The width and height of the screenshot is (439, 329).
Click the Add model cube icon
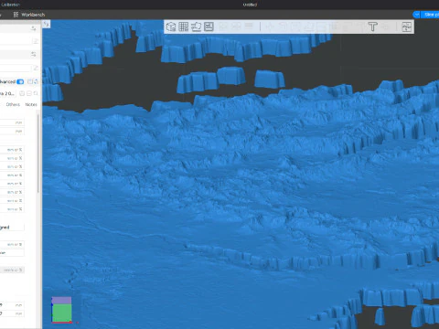(171, 27)
